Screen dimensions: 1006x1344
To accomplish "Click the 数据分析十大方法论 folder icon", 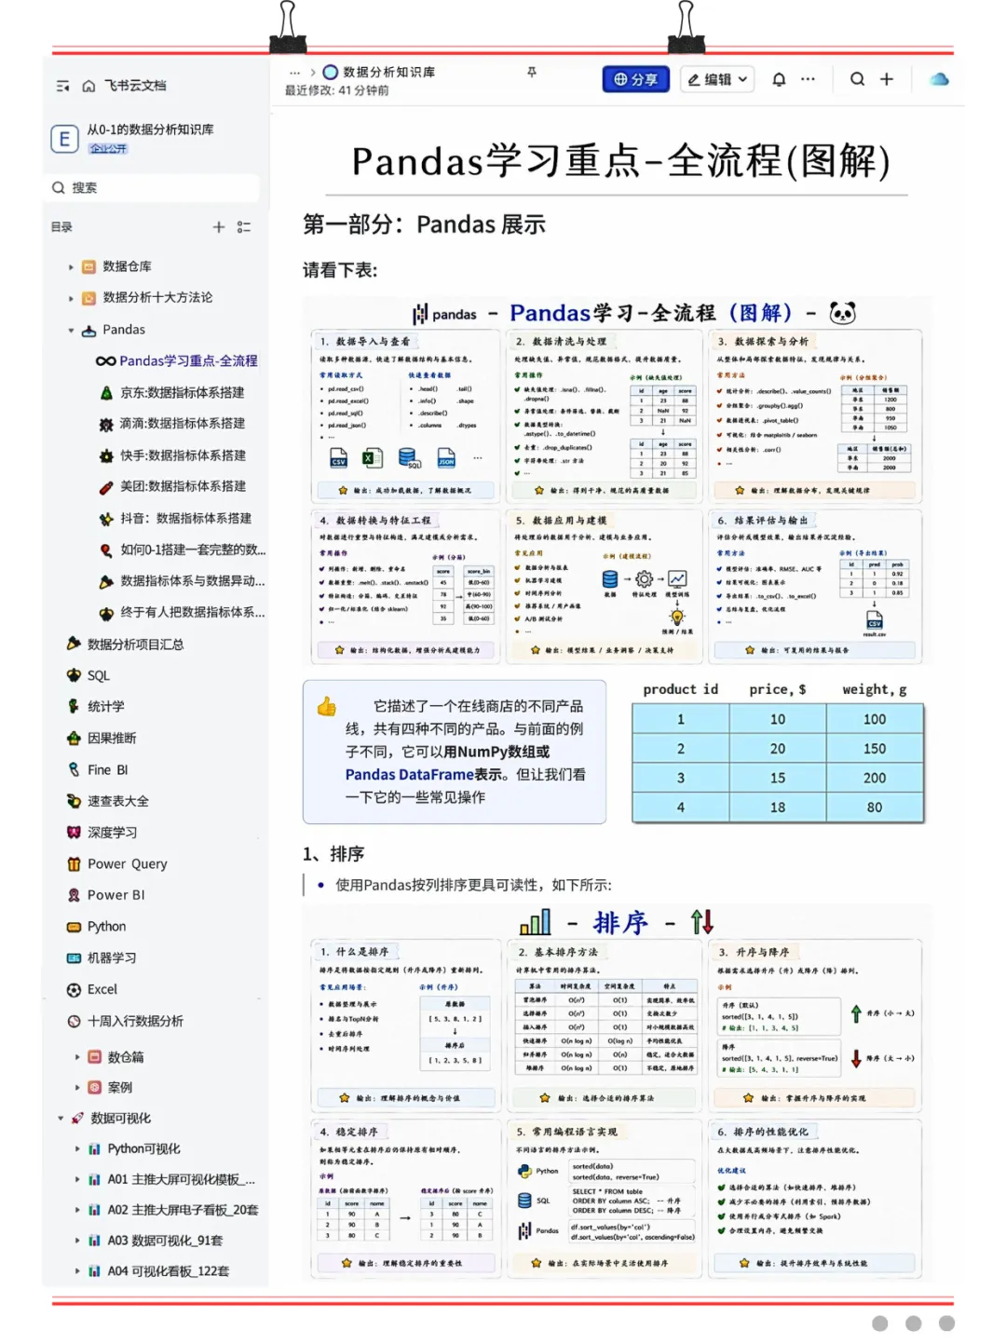I will 89,298.
